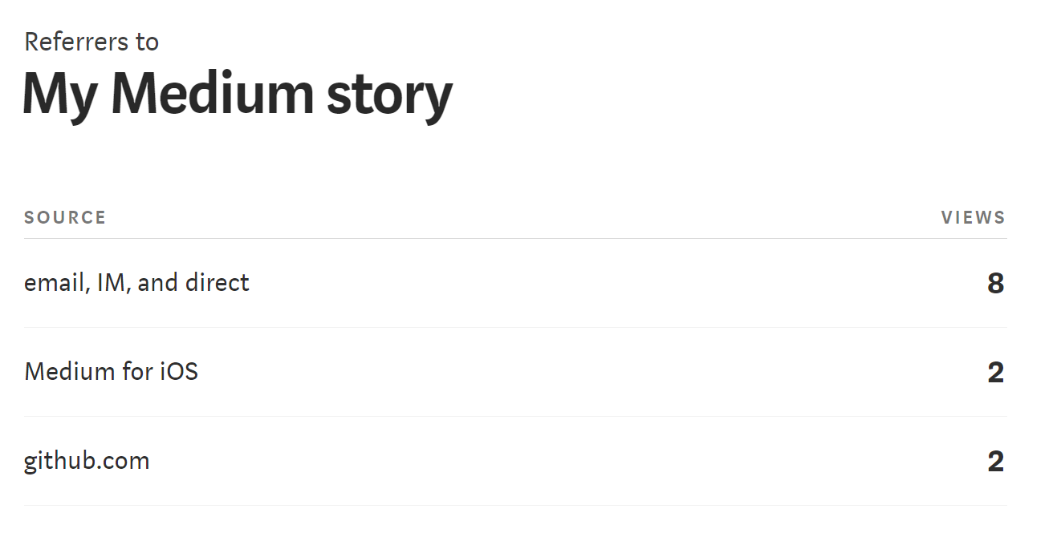Click the views count for github.com

tap(996, 462)
